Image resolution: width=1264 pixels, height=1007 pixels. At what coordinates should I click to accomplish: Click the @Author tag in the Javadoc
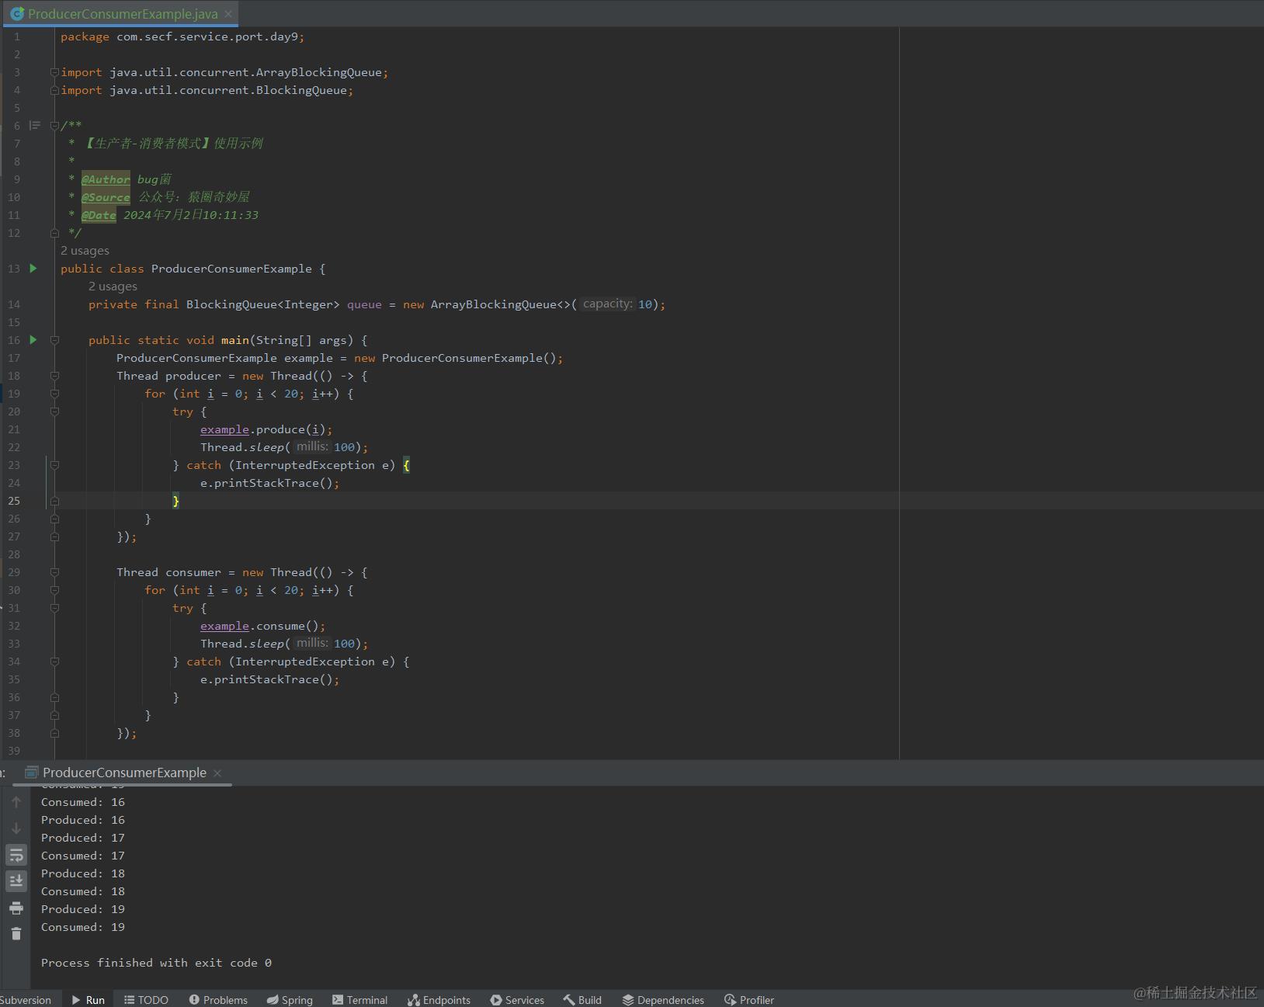(x=106, y=179)
